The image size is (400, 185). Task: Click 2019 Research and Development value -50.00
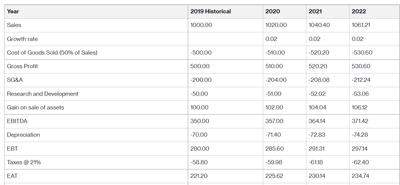[x=199, y=94]
